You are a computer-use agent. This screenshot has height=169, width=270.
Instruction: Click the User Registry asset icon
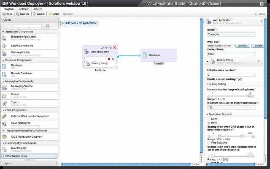pos(4,149)
